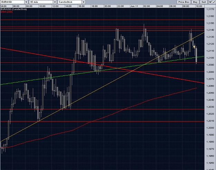Click the CandleStick chart type field
The width and height of the screenshot is (216, 170).
tap(70, 2)
